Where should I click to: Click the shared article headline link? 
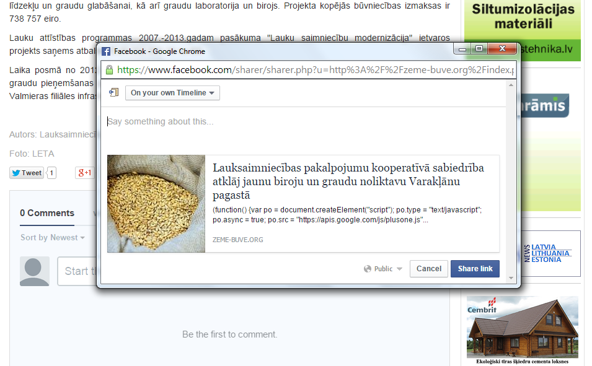click(x=348, y=182)
